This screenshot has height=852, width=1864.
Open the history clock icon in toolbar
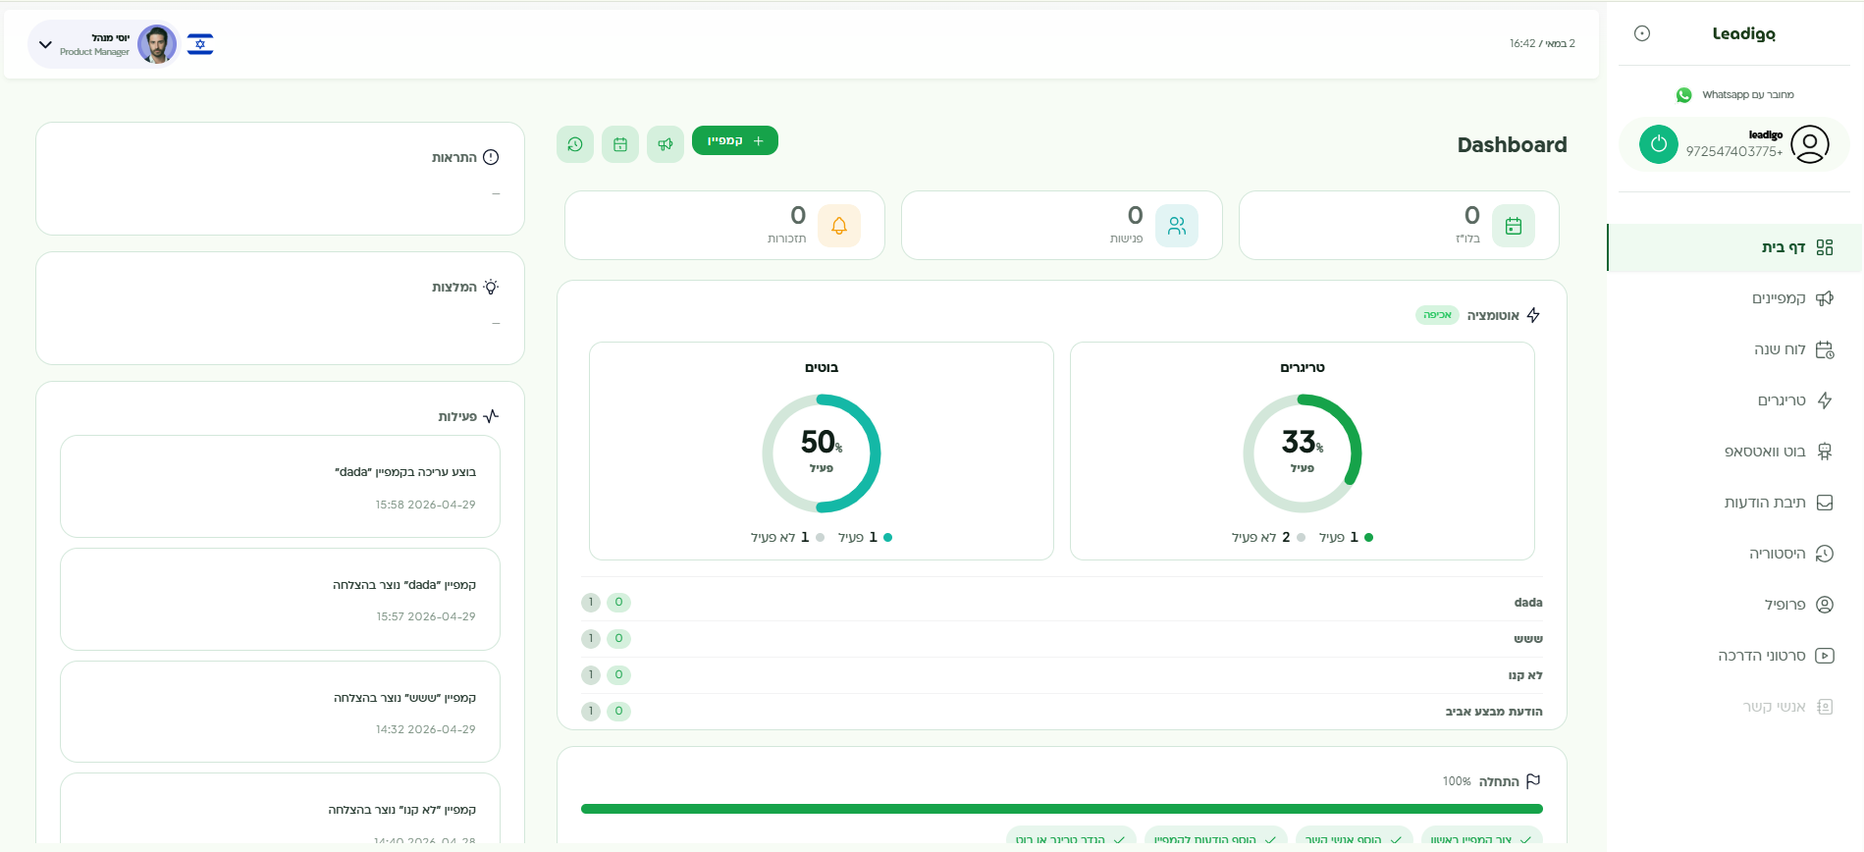575,144
